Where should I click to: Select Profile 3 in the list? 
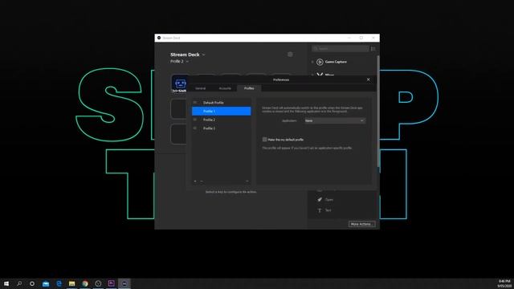(x=222, y=128)
